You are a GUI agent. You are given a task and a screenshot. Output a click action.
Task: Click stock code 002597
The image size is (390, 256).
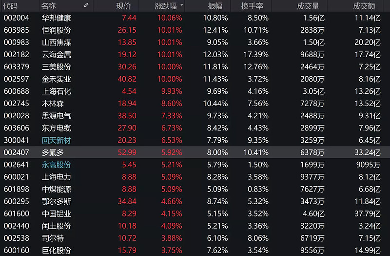17,79
